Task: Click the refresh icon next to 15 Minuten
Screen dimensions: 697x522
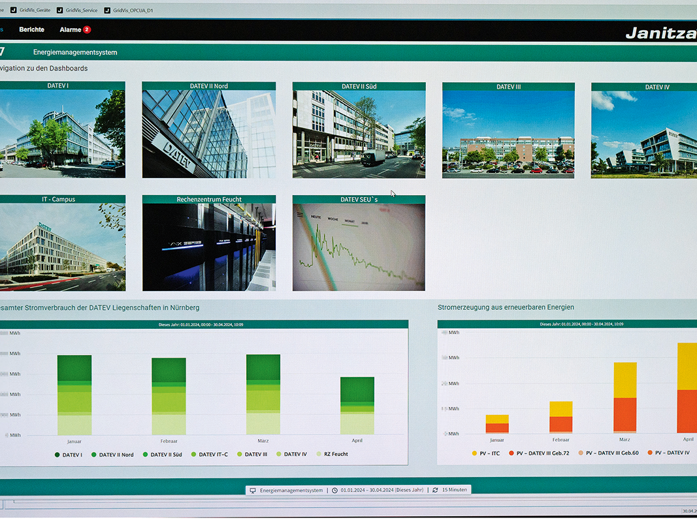Action: [435, 489]
